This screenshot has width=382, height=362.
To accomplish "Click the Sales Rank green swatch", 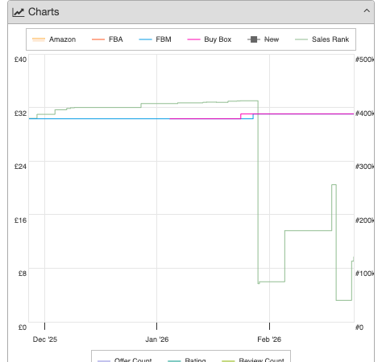I will pyautogui.click(x=301, y=39).
